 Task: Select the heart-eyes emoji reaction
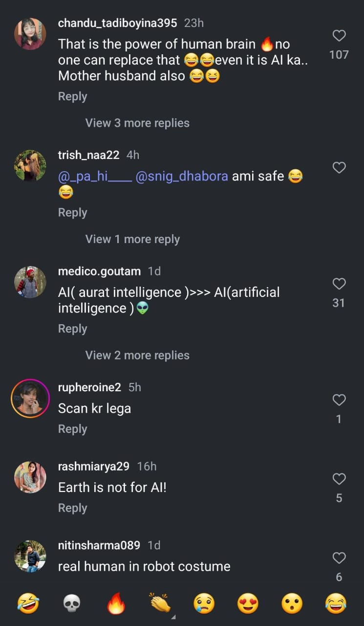tap(247, 604)
